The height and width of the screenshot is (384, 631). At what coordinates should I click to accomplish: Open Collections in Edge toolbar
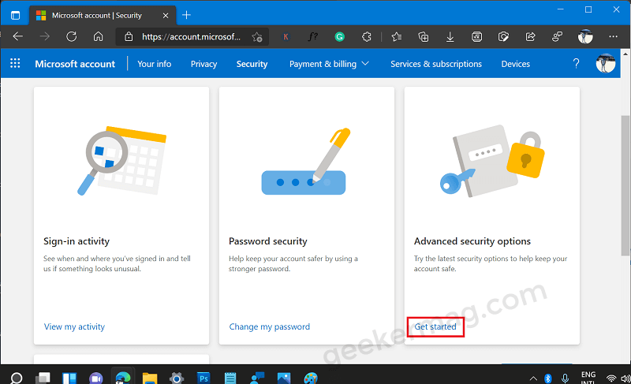424,37
